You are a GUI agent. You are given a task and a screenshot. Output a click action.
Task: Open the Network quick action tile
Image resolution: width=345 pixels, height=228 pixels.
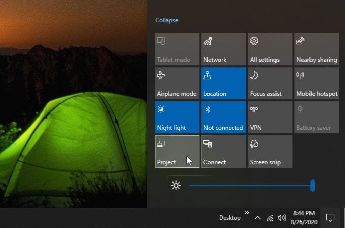[x=224, y=49]
